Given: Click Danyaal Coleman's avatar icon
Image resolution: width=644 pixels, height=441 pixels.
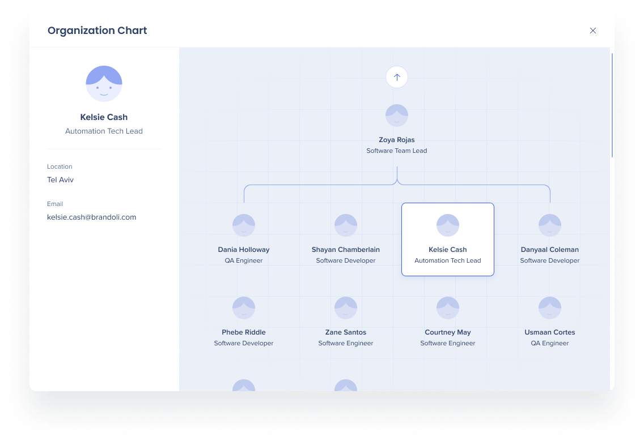Looking at the screenshot, I should 549,225.
